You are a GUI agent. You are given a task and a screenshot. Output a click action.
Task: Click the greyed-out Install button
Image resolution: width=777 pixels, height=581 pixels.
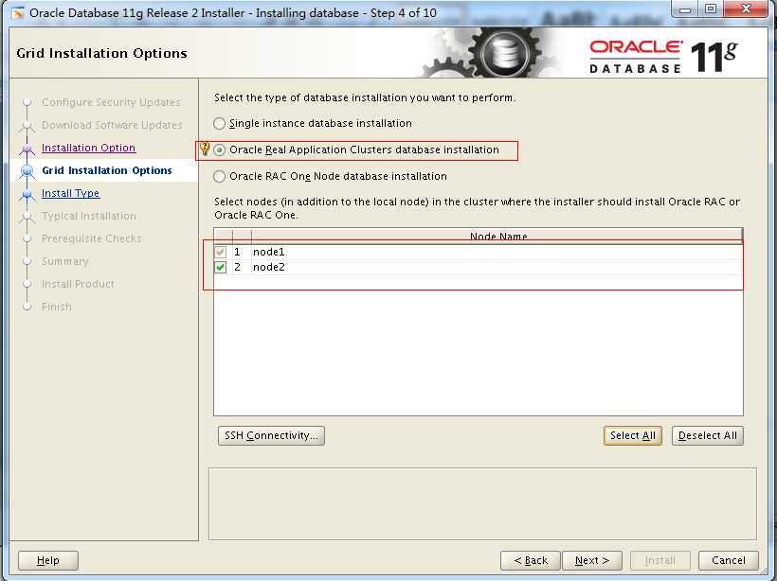(x=660, y=561)
